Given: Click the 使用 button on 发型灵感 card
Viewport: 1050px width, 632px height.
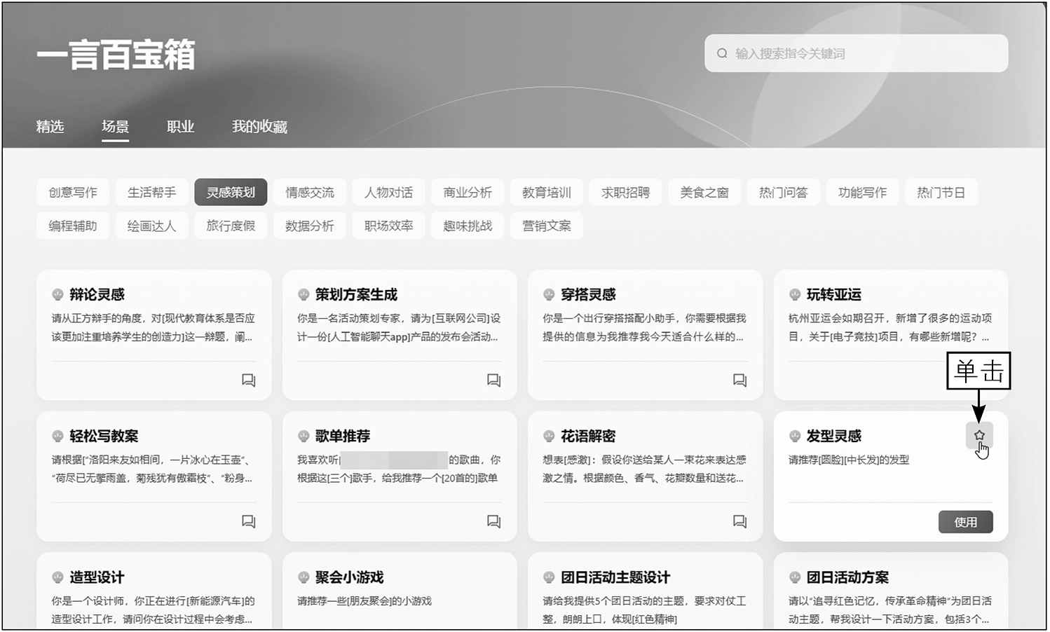Looking at the screenshot, I should tap(965, 522).
